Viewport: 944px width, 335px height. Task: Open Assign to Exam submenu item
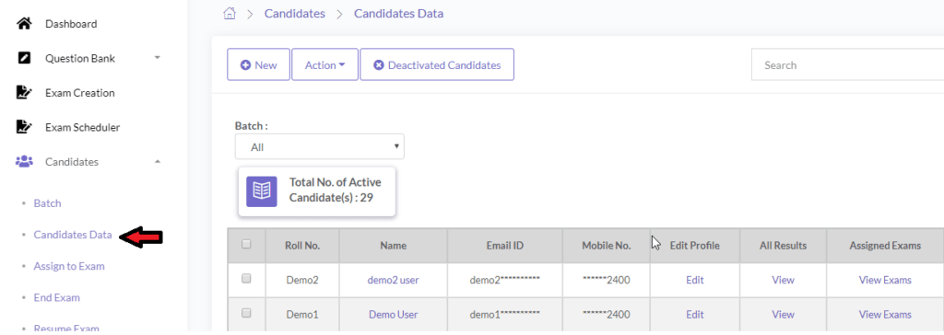point(69,266)
